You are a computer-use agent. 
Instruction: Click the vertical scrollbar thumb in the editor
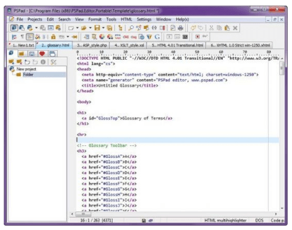click(282, 68)
